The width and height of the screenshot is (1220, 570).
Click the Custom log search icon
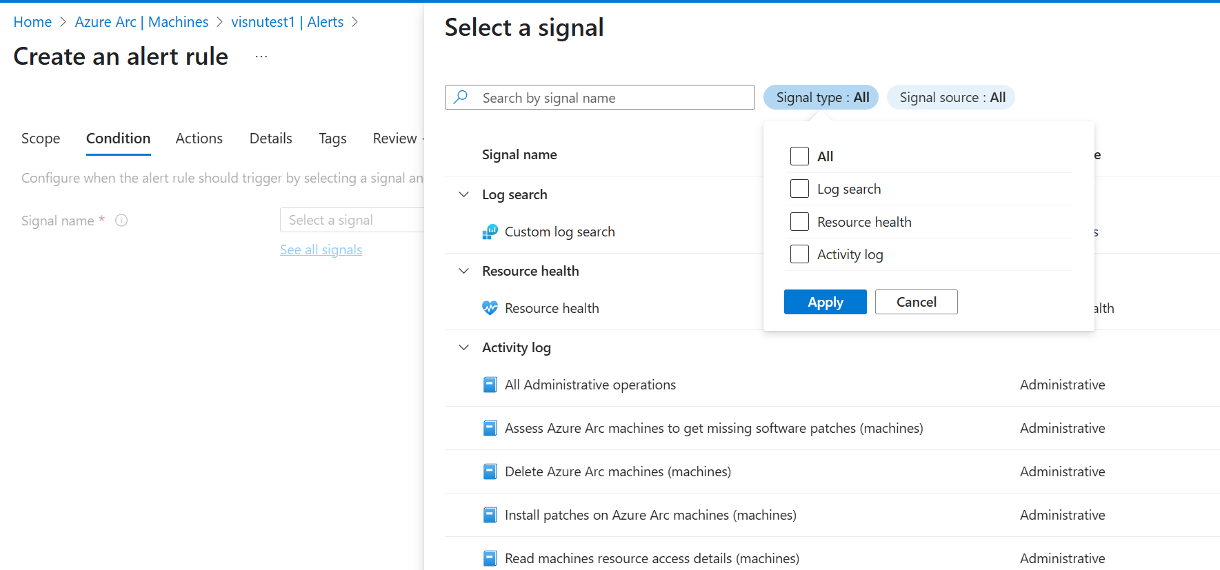[x=490, y=232]
